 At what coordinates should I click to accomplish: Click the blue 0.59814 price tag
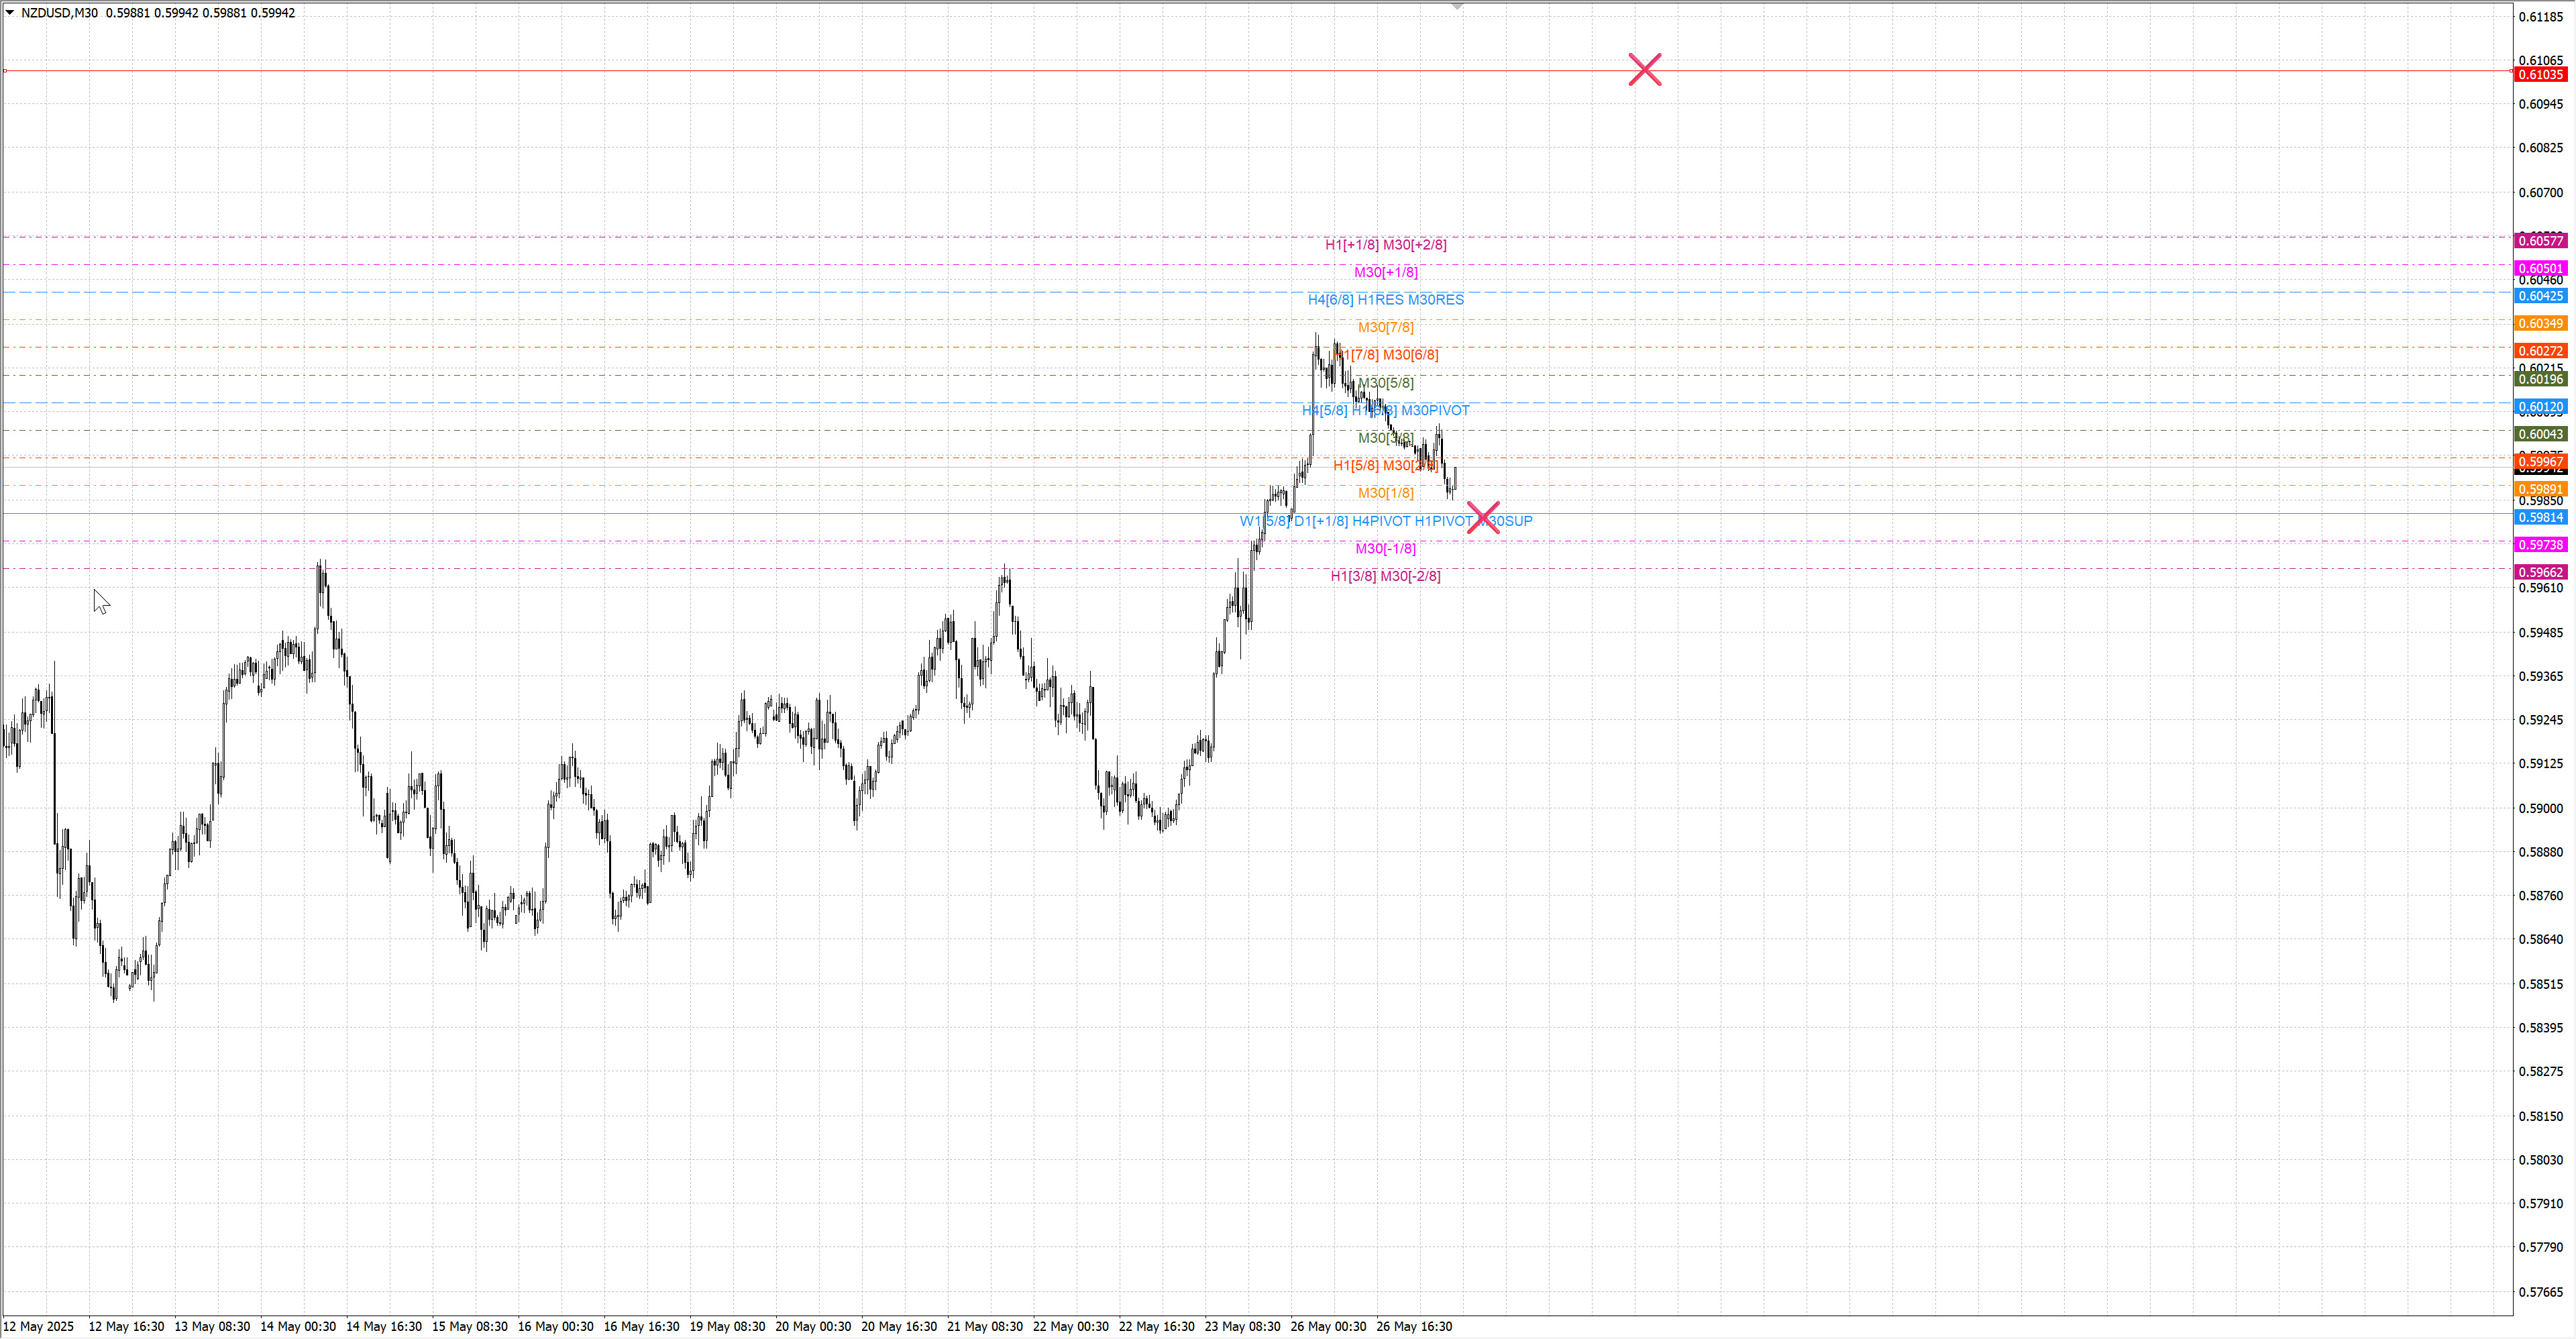pyautogui.click(x=2540, y=517)
